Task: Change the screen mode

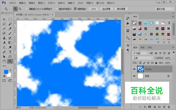Action: pyautogui.click(x=10, y=81)
